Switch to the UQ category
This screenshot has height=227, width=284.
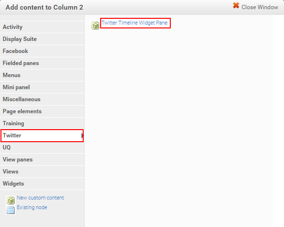point(42,147)
